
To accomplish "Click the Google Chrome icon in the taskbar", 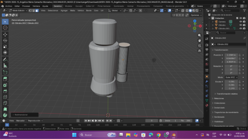I will (x=158, y=135).
